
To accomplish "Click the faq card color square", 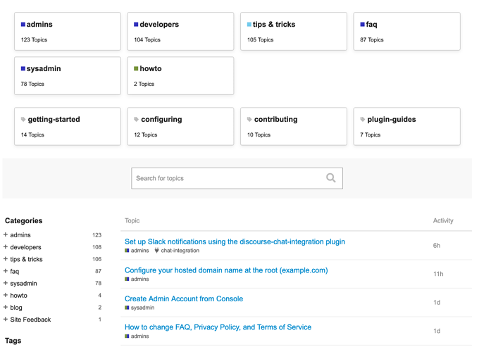I will [x=362, y=25].
